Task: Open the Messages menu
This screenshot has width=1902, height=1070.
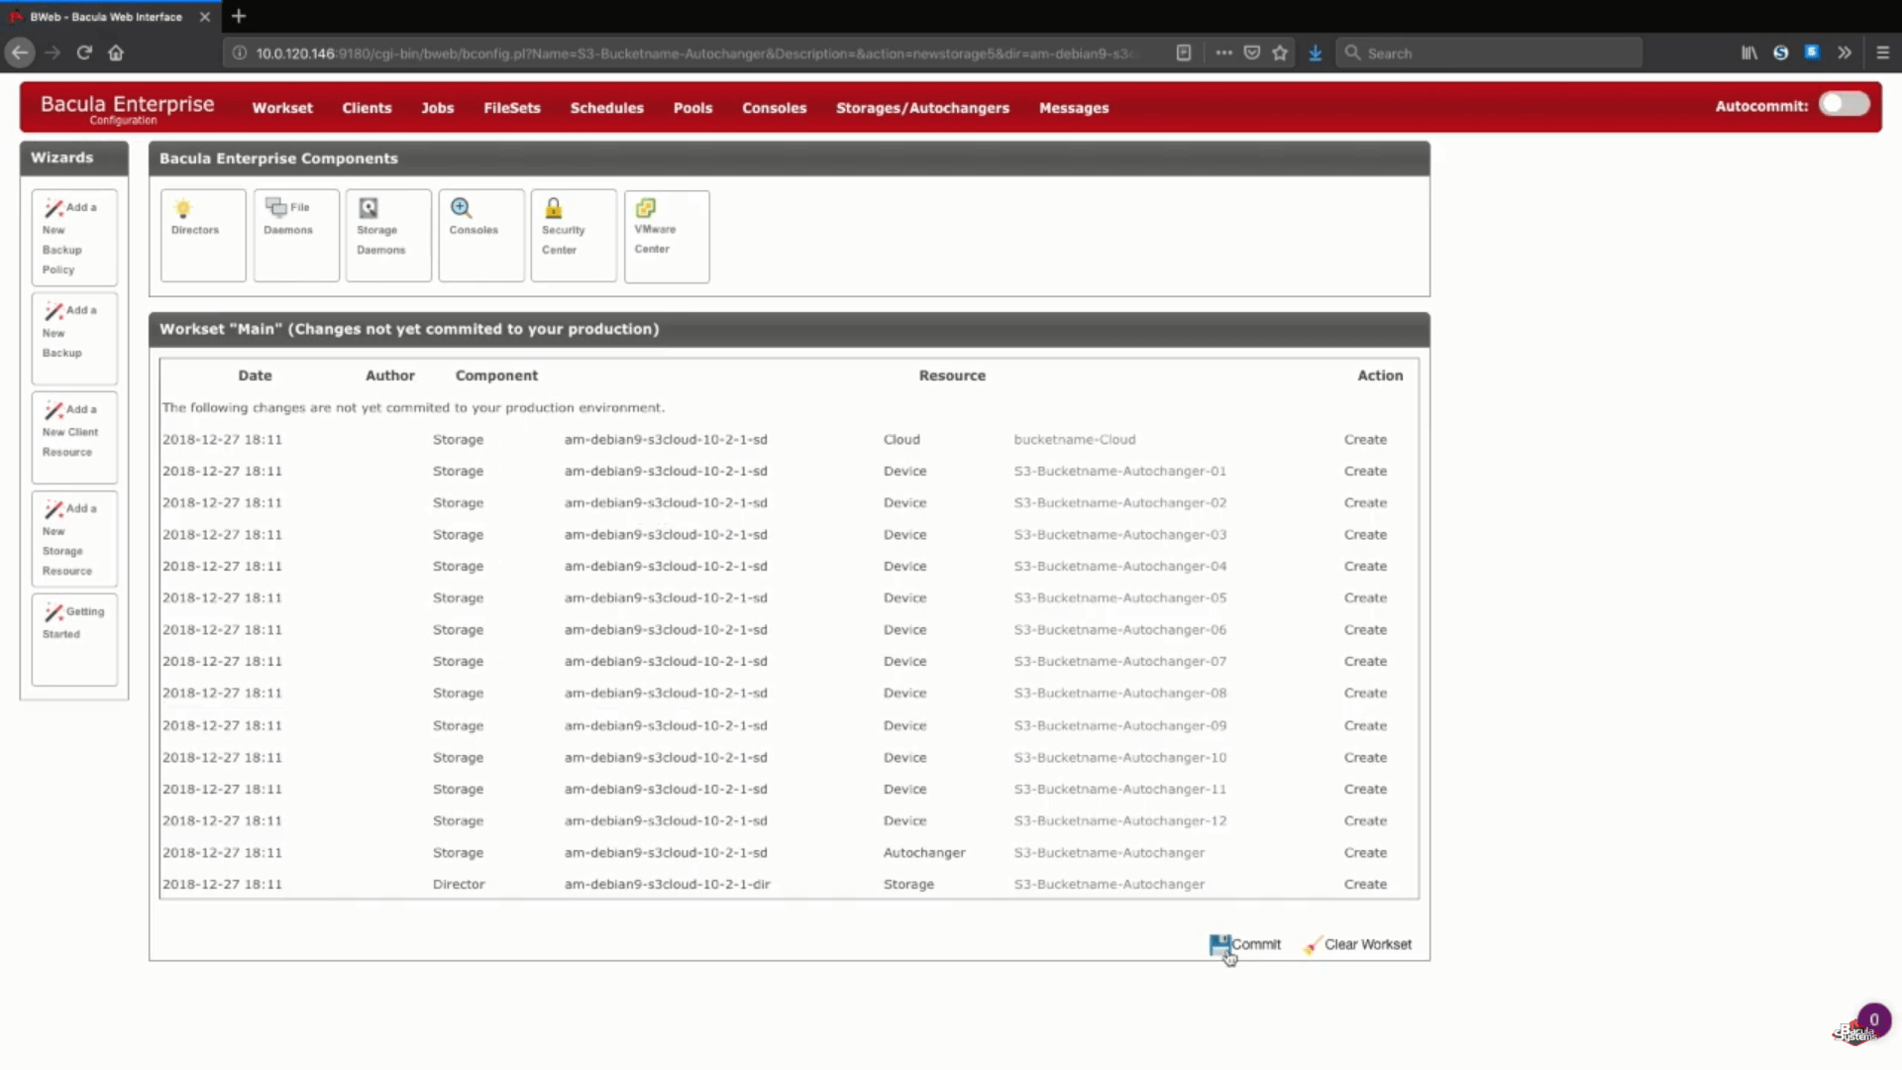Action: [x=1074, y=108]
